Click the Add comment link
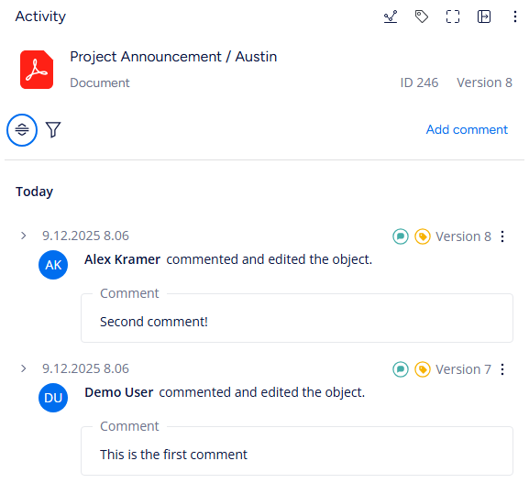This screenshot has height=483, width=529. pyautogui.click(x=467, y=129)
